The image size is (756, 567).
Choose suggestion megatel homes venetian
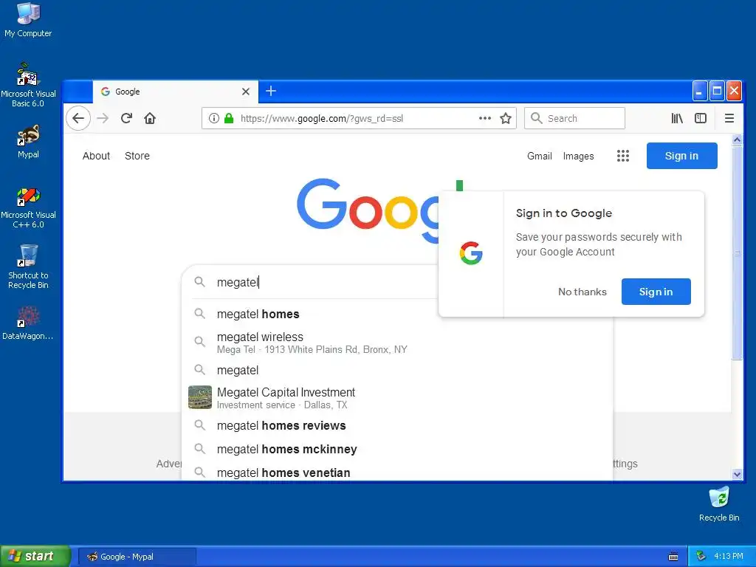tap(396, 472)
